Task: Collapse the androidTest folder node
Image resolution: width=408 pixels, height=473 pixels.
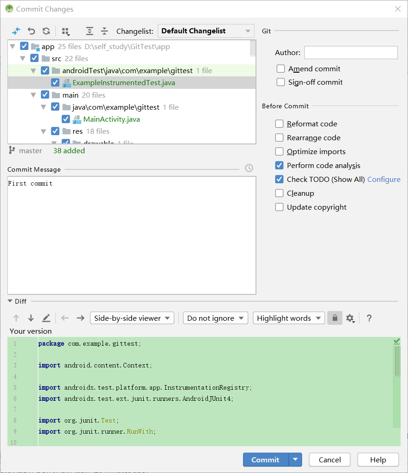Action: [33, 71]
